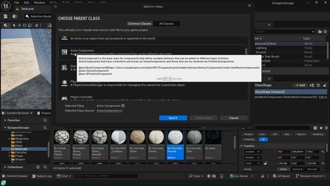This screenshot has width=330, height=186.
Task: Open Details blueprint script icon beside Add
Action: tap(311, 85)
